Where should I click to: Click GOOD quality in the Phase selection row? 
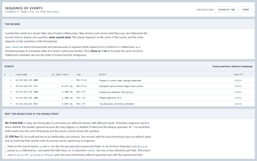click(238, 98)
